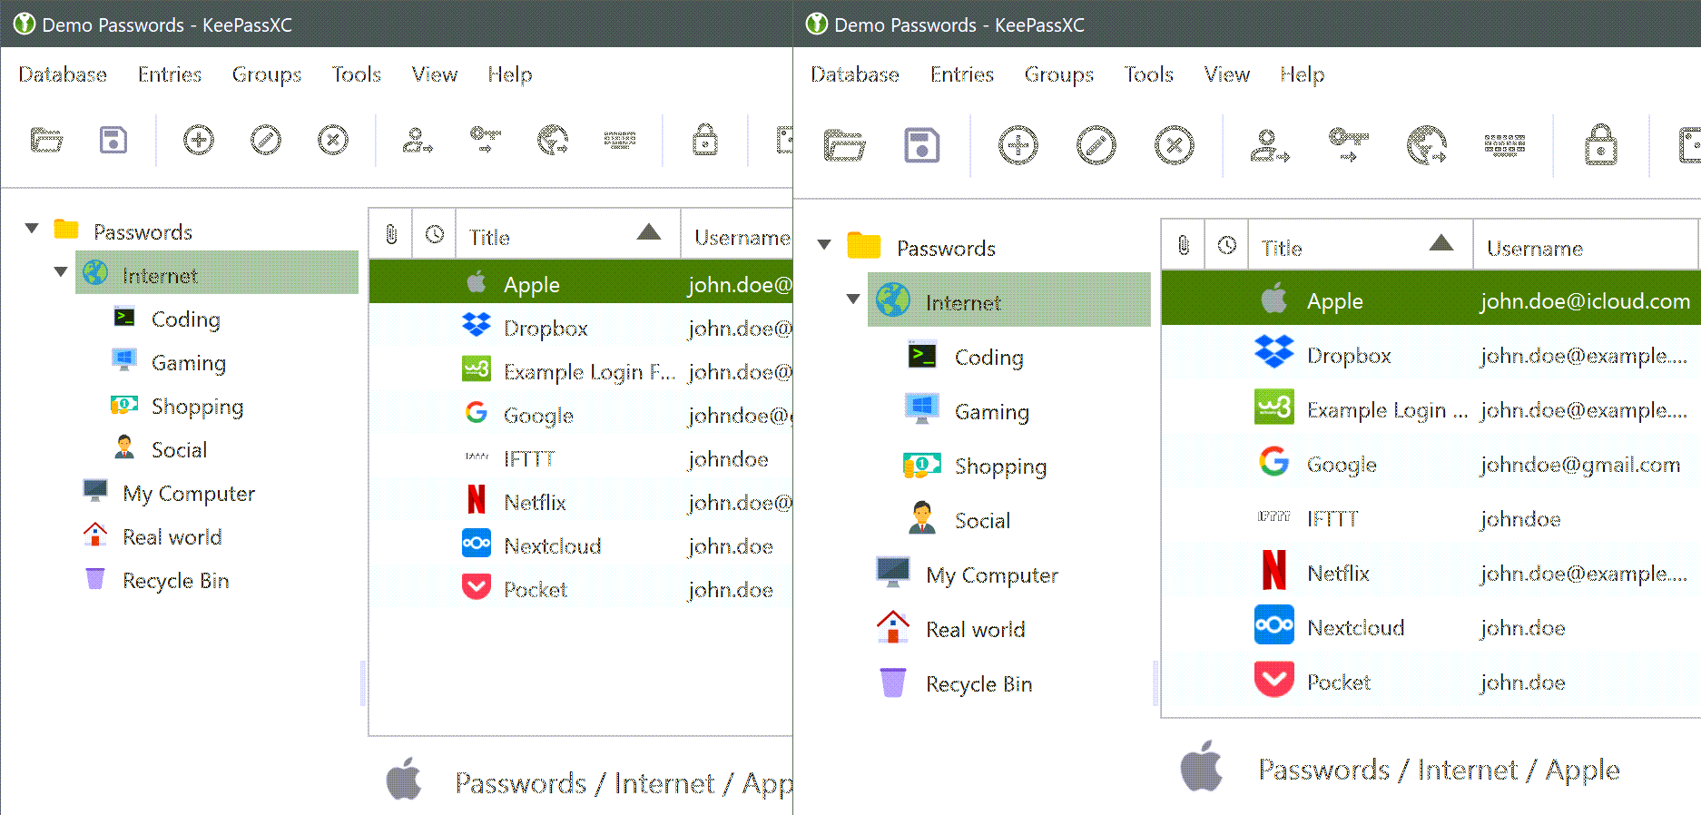Viewport: 1701px width, 815px height.
Task: Click Auto-Type keyboard icon in left window
Action: coord(620,140)
